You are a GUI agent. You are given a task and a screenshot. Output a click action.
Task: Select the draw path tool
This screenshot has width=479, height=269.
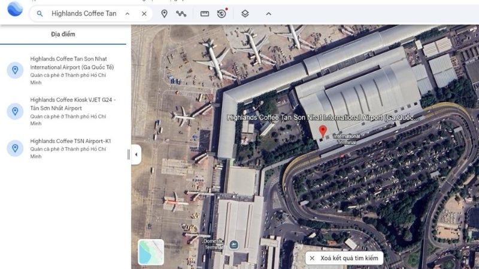click(181, 14)
